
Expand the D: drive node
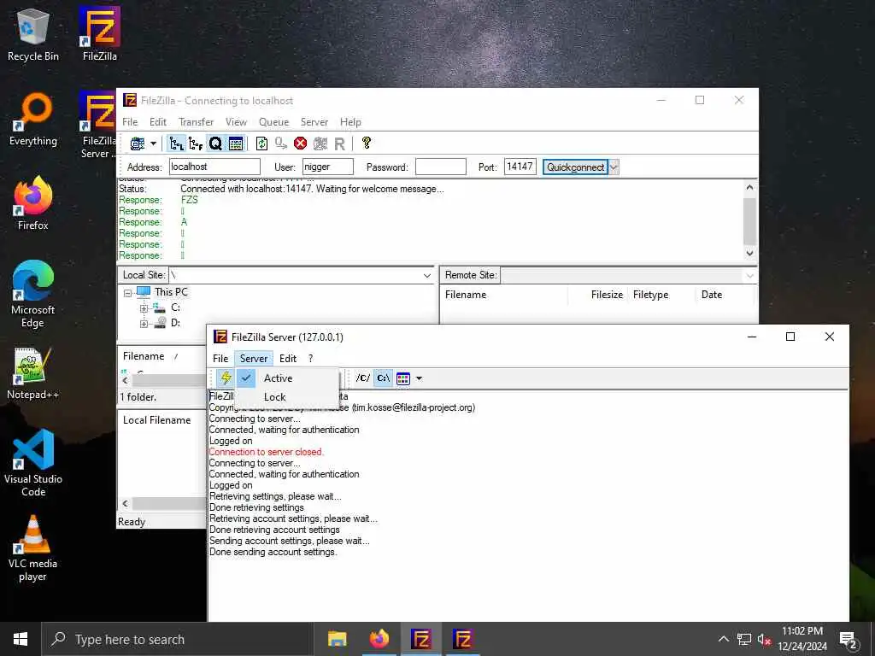tap(144, 324)
